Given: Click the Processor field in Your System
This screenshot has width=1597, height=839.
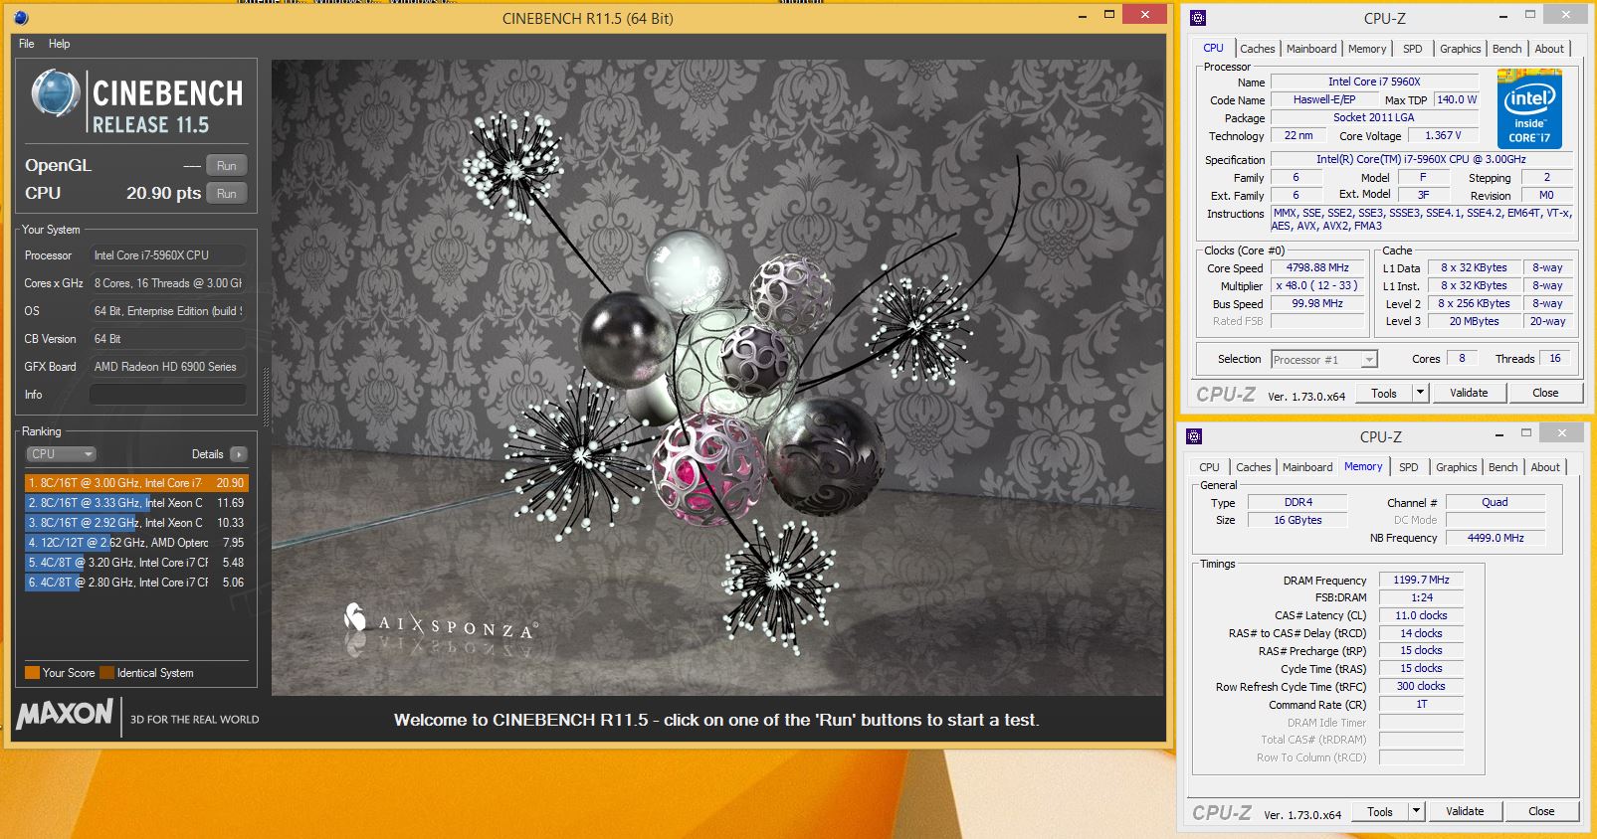Looking at the screenshot, I should coord(167,255).
